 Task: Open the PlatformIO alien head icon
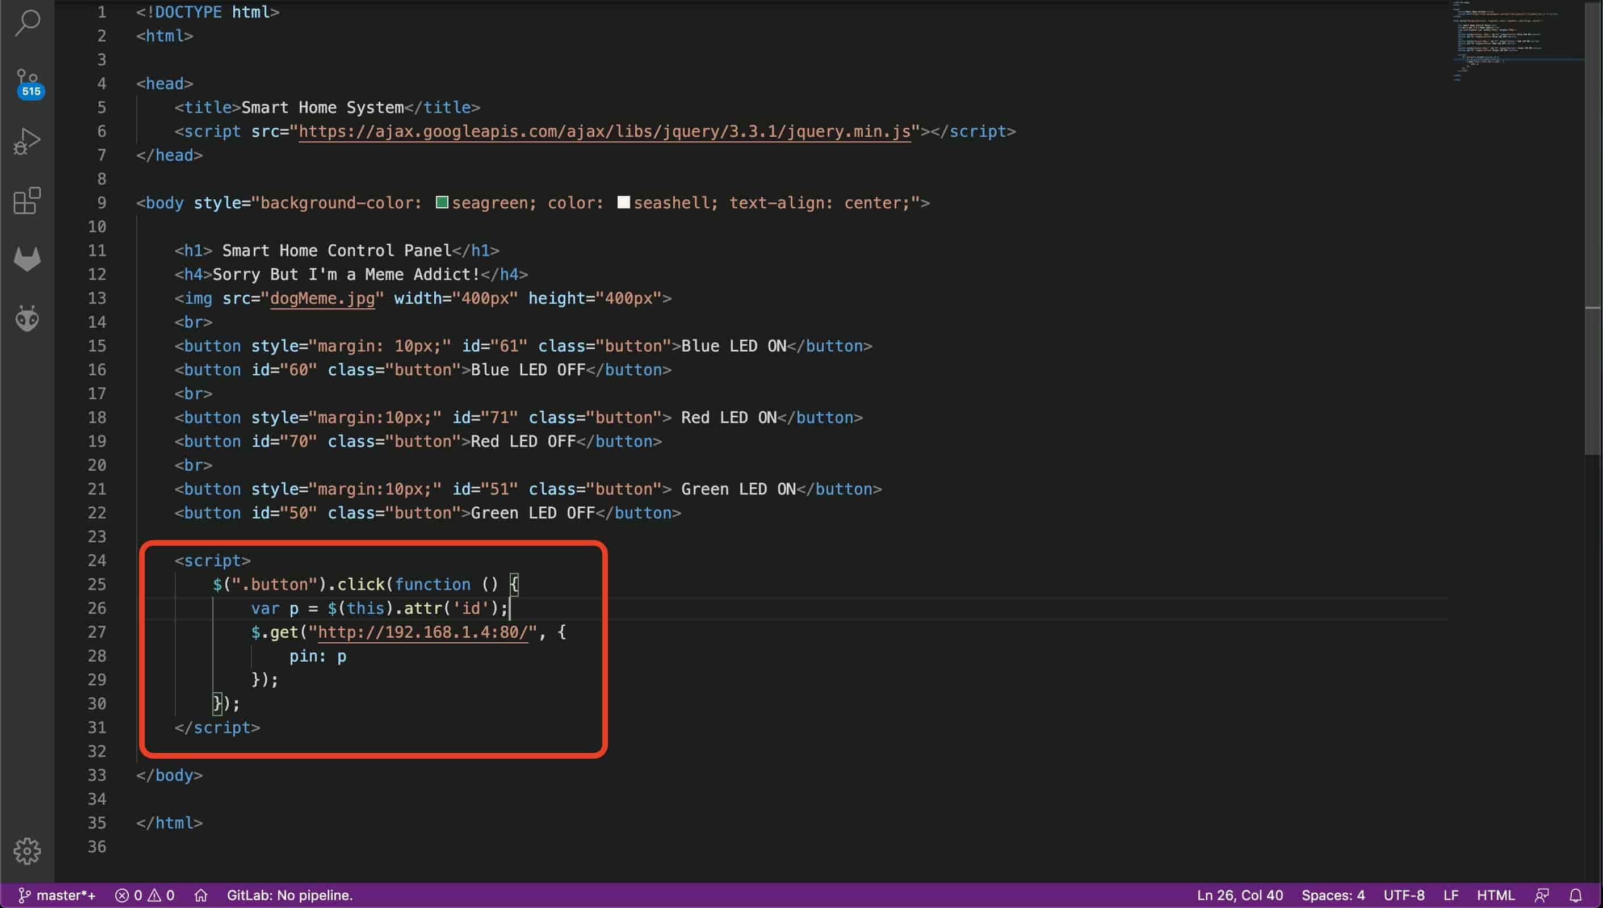(27, 318)
